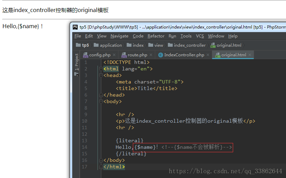Image resolution: width=286 pixels, height=178 pixels.
Task: Collapse the head tag fold on line 3
Action: point(101,75)
